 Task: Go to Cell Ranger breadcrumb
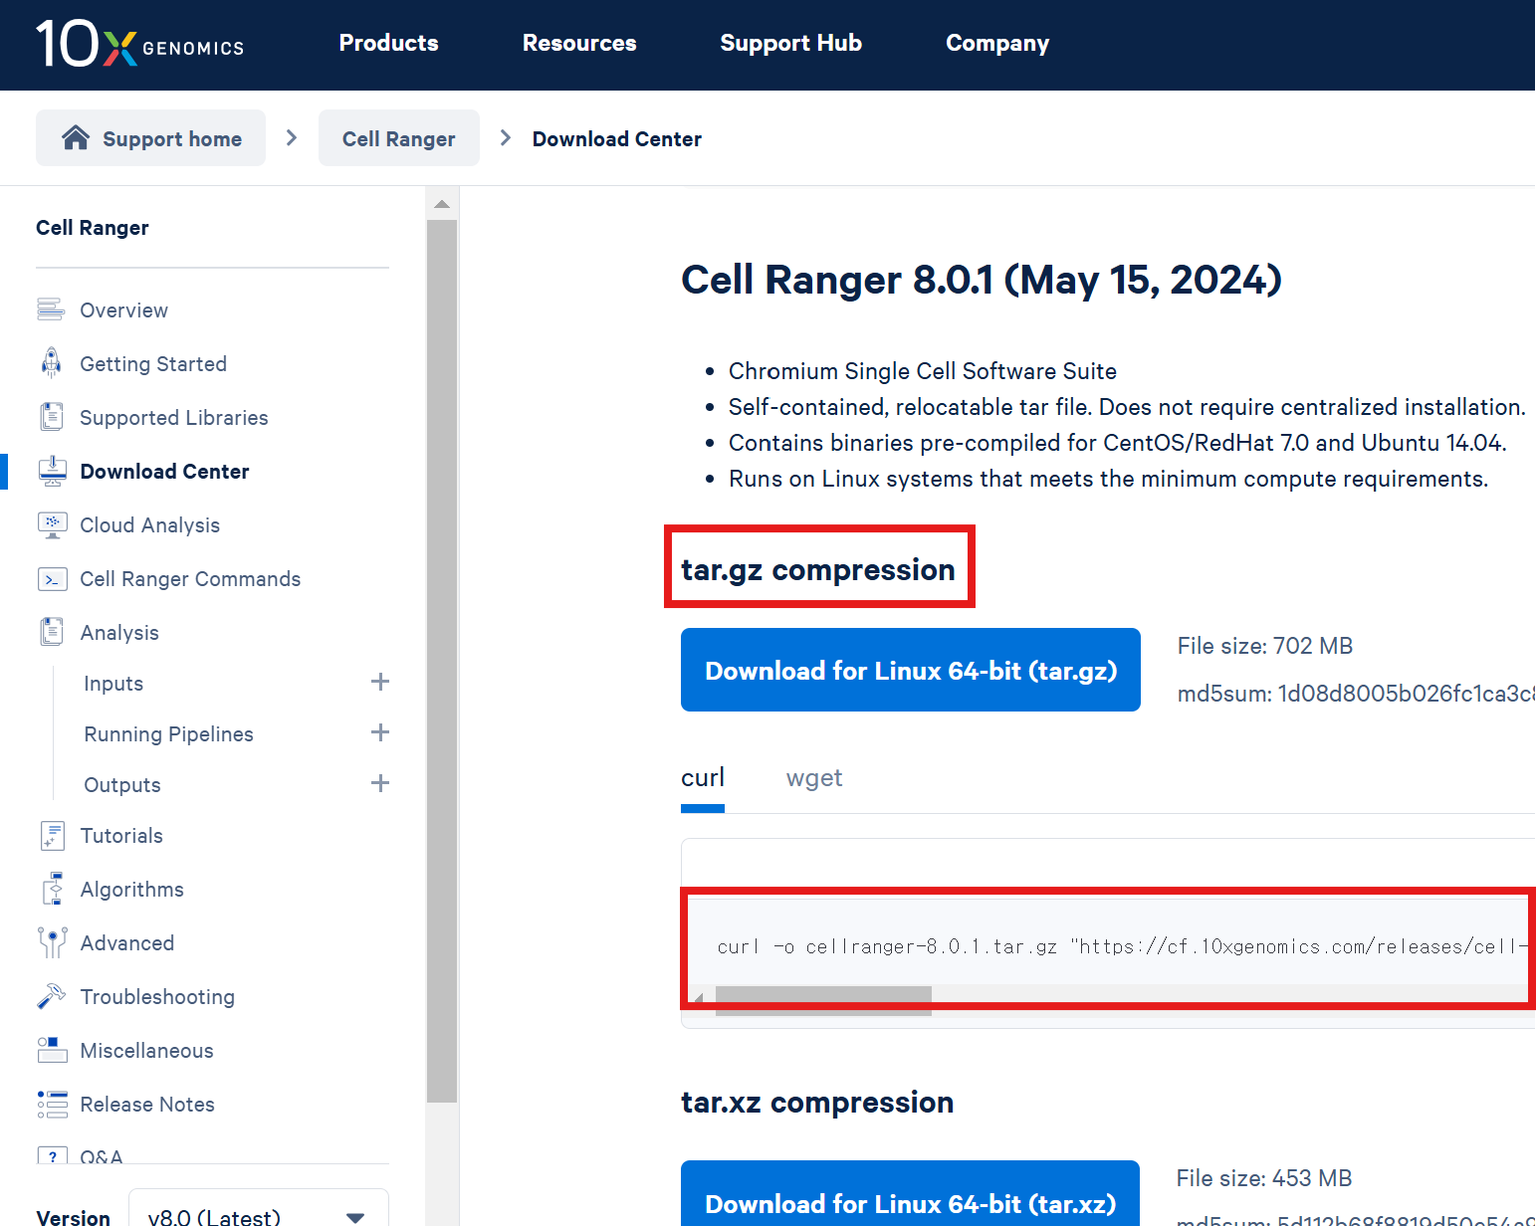coord(398,138)
